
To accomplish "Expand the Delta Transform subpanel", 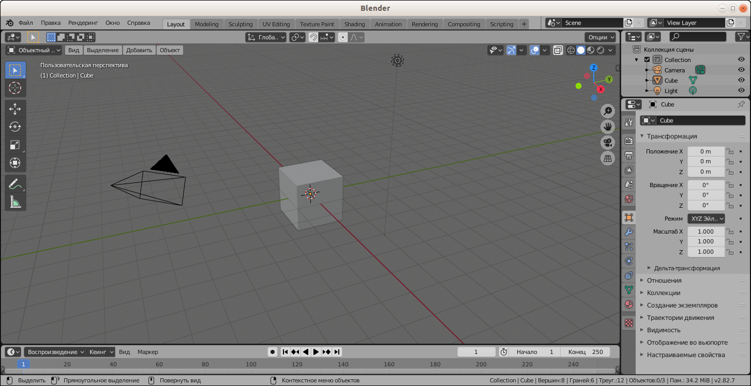I will 686,268.
